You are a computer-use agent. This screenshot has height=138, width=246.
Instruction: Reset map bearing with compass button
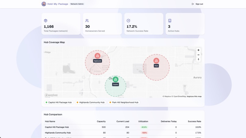tap(198, 60)
